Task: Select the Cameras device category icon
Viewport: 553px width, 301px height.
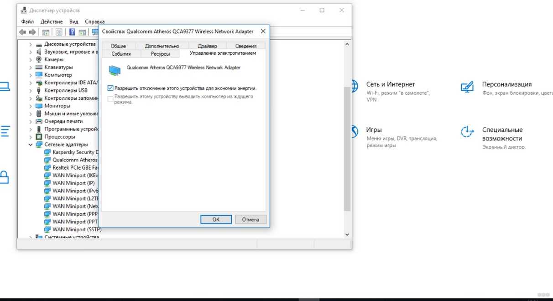Action: [39, 59]
